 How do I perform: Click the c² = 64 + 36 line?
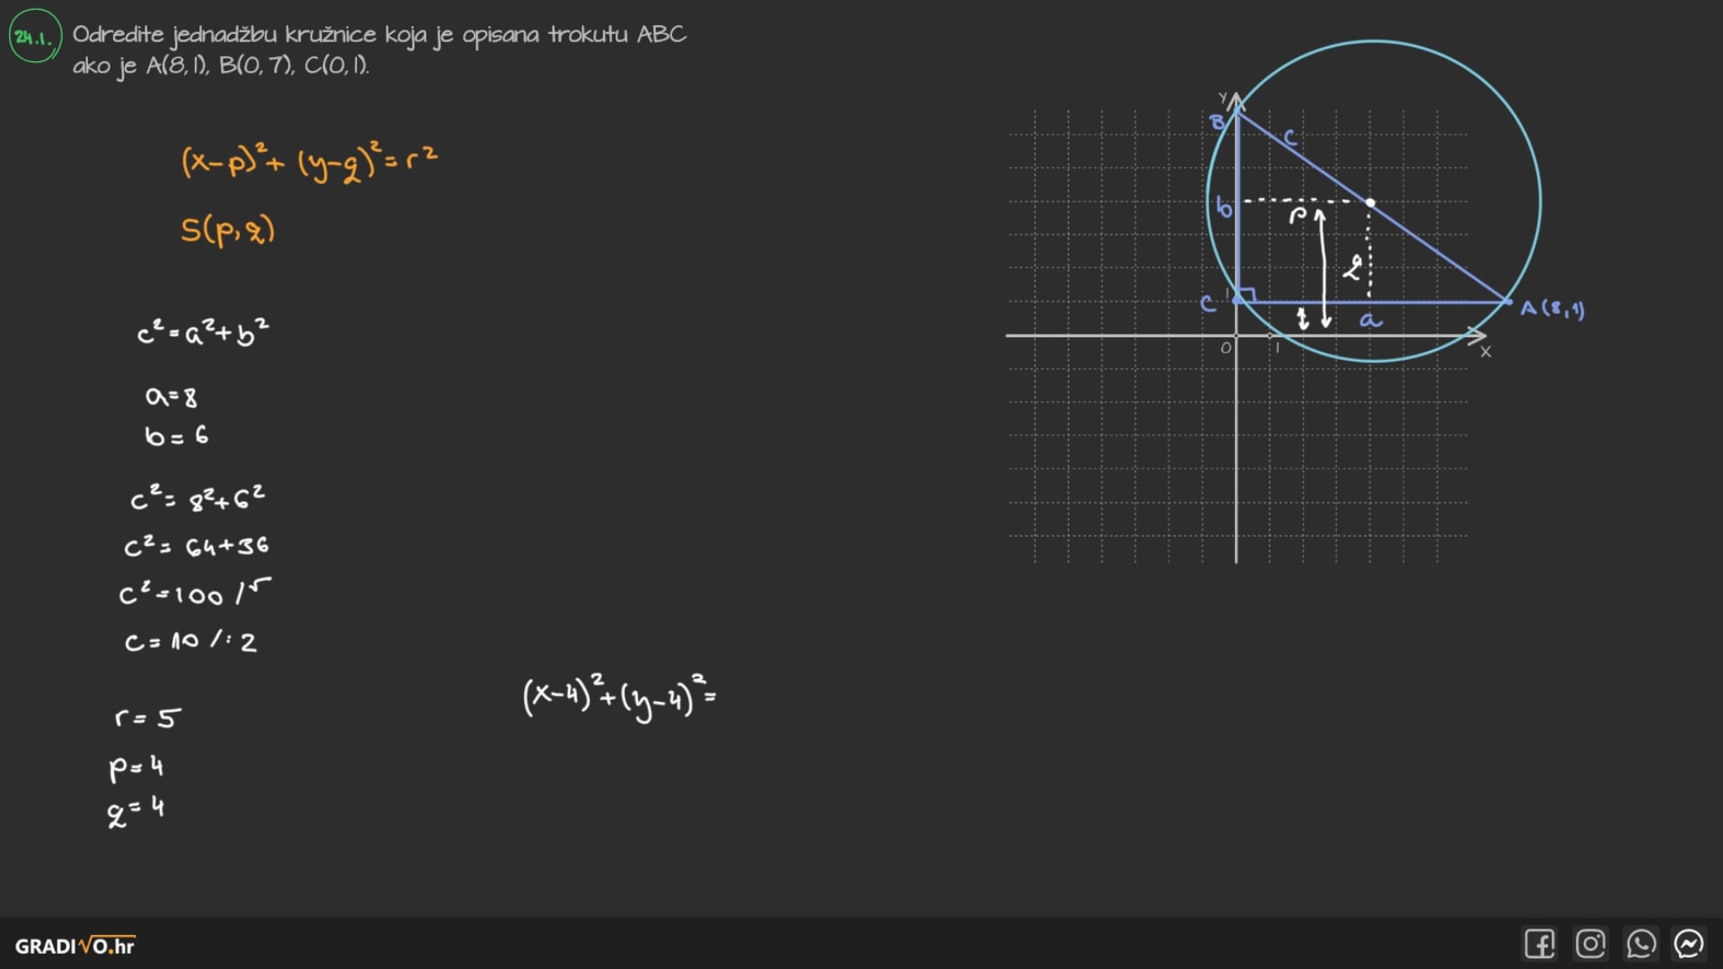[197, 546]
